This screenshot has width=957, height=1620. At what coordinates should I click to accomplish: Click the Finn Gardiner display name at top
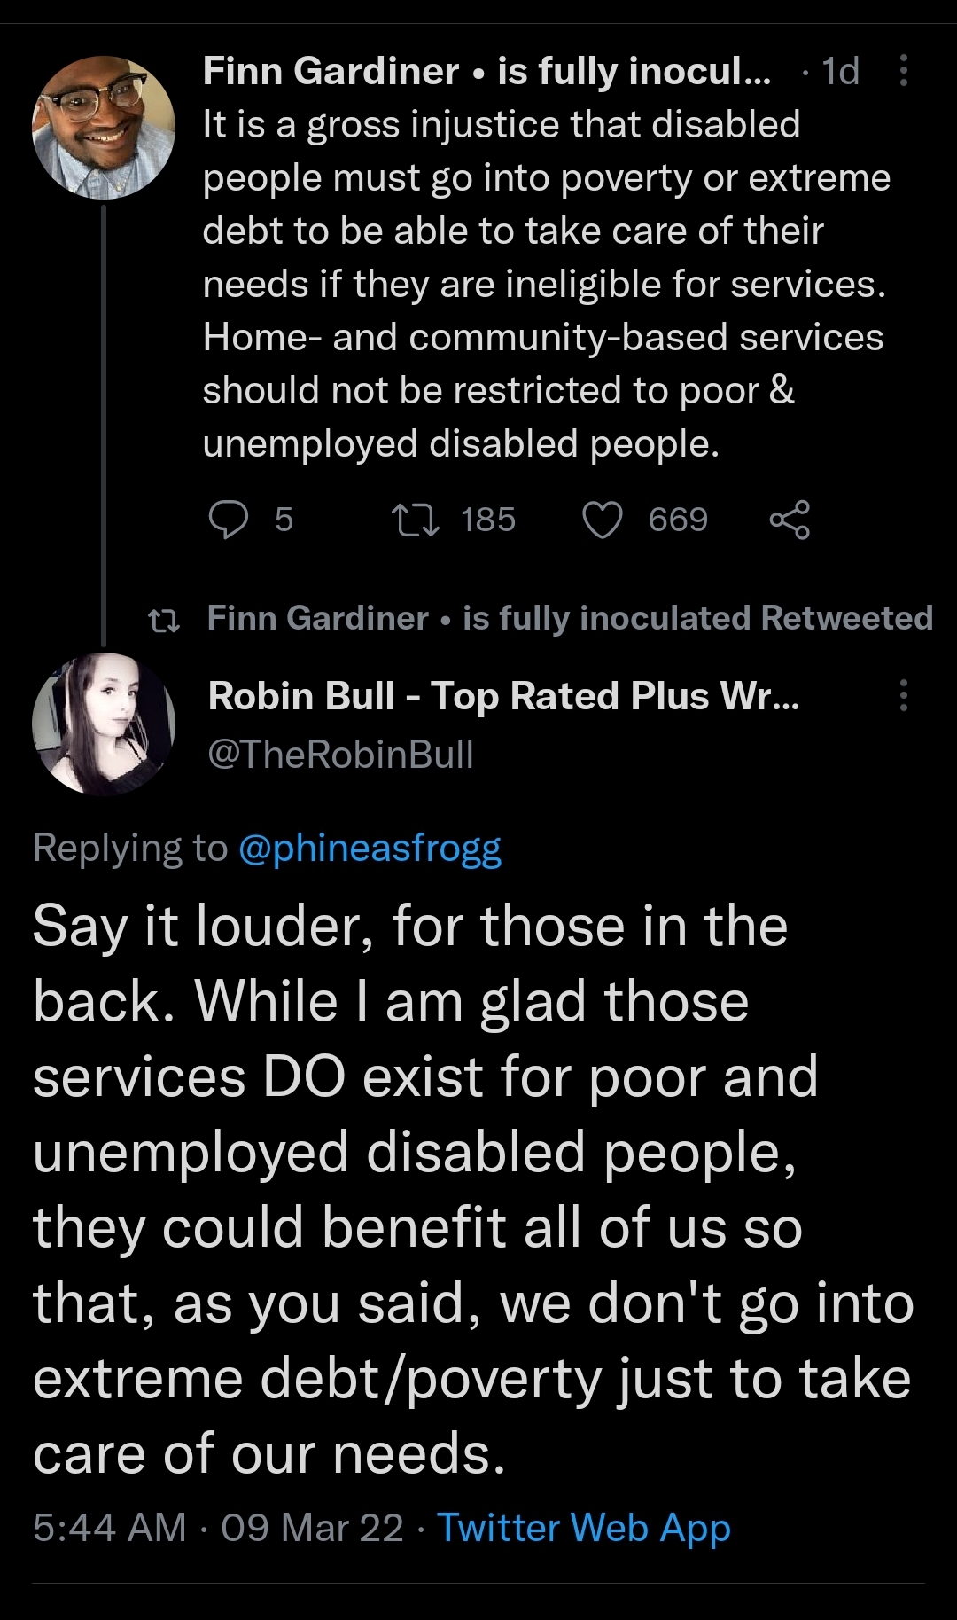[331, 71]
